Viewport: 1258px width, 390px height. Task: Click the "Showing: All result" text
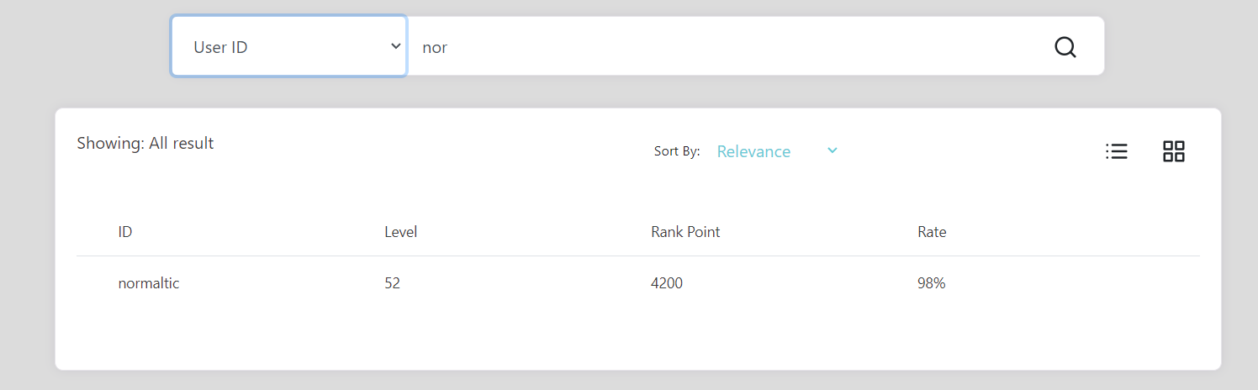click(145, 144)
